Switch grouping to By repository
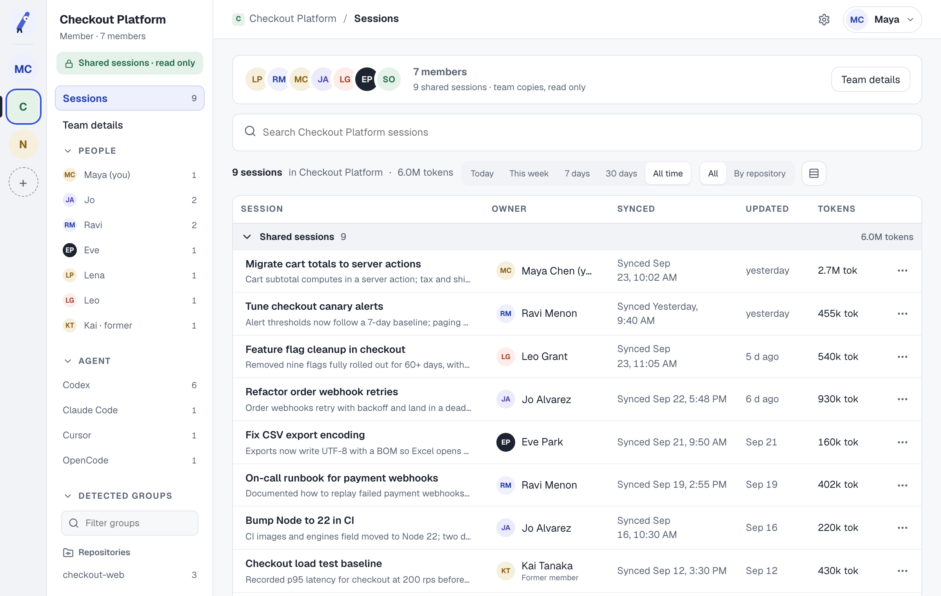941x596 pixels. (x=759, y=173)
